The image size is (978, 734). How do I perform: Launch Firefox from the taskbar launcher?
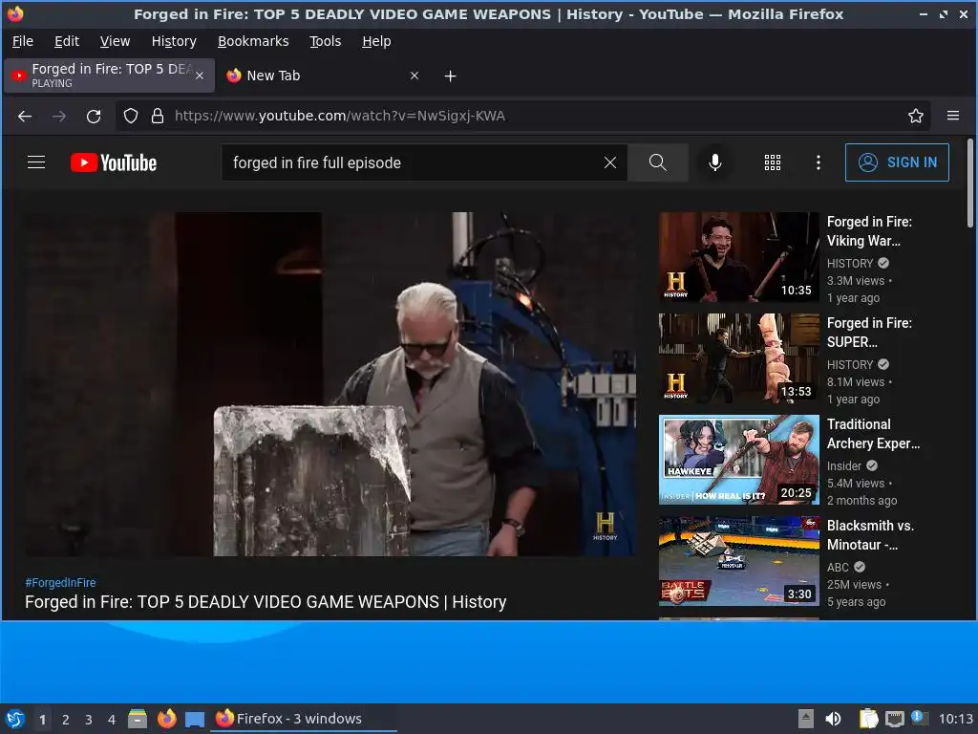(x=166, y=719)
